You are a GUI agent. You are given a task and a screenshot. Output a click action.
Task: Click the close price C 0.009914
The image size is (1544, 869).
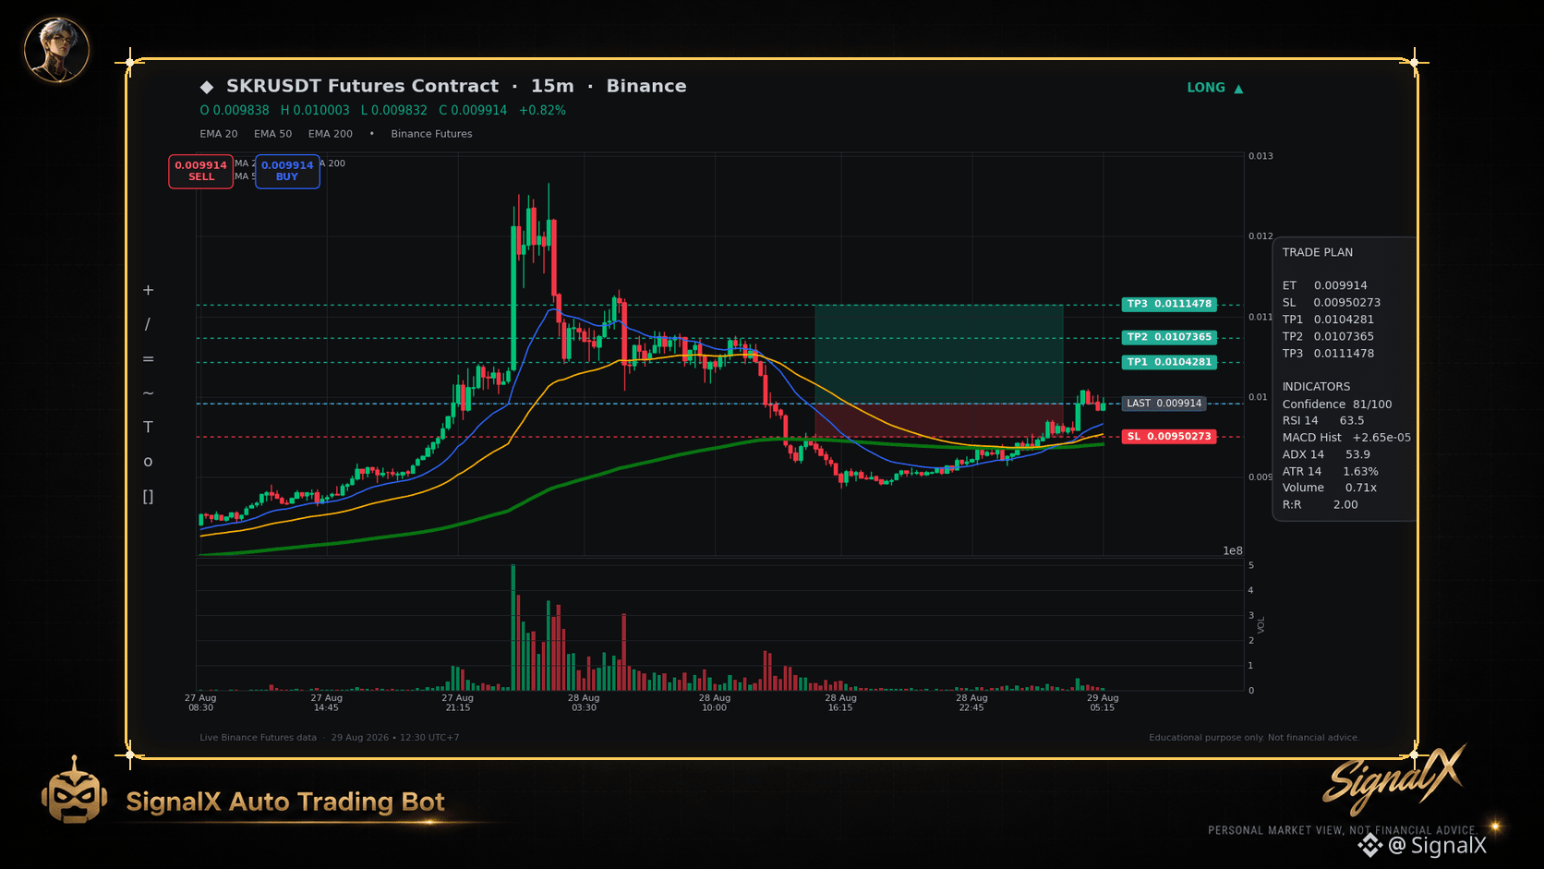(473, 110)
